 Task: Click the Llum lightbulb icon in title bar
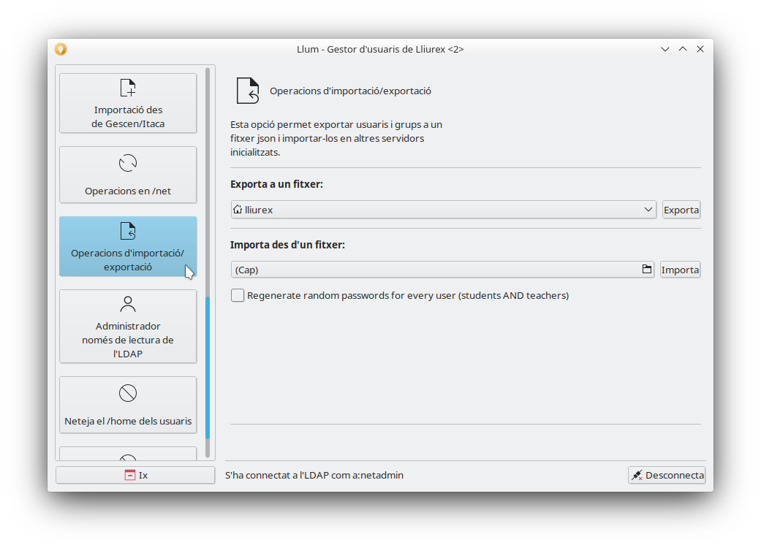[x=61, y=49]
